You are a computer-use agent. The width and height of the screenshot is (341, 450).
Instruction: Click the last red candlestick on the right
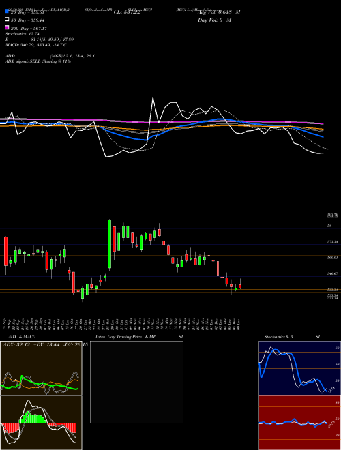coord(240,286)
